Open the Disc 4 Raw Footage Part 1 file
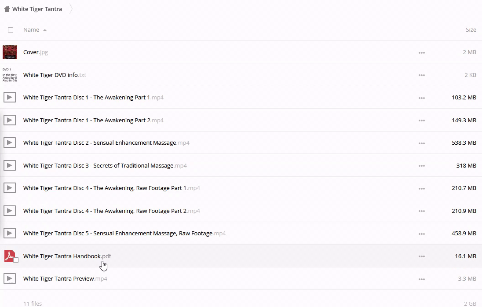 pos(105,188)
